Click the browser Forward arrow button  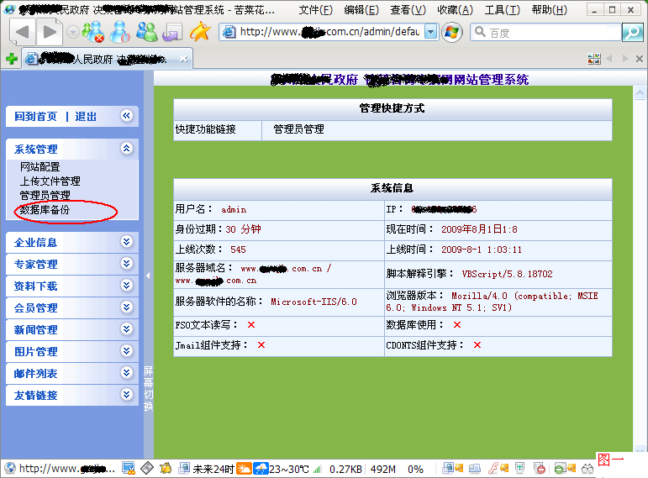pos(50,32)
